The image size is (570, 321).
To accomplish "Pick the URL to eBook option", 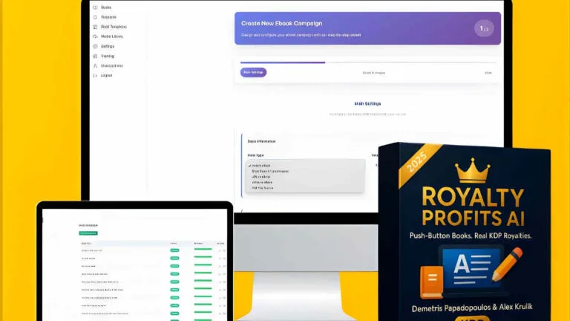I will click(x=261, y=177).
